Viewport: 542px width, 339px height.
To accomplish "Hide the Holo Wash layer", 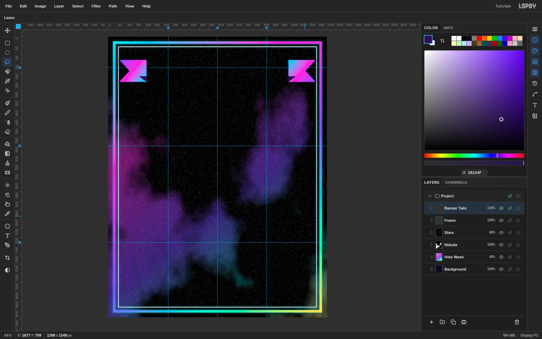I will [501, 257].
